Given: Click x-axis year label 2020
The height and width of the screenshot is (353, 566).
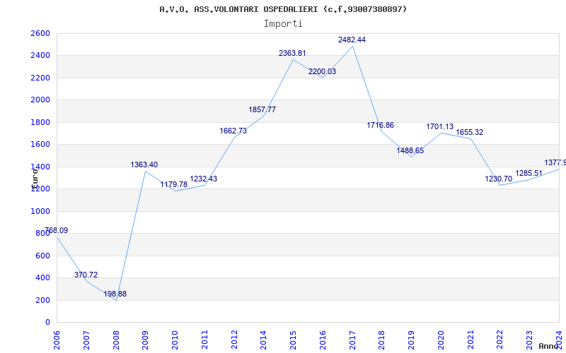Looking at the screenshot, I should (x=441, y=340).
